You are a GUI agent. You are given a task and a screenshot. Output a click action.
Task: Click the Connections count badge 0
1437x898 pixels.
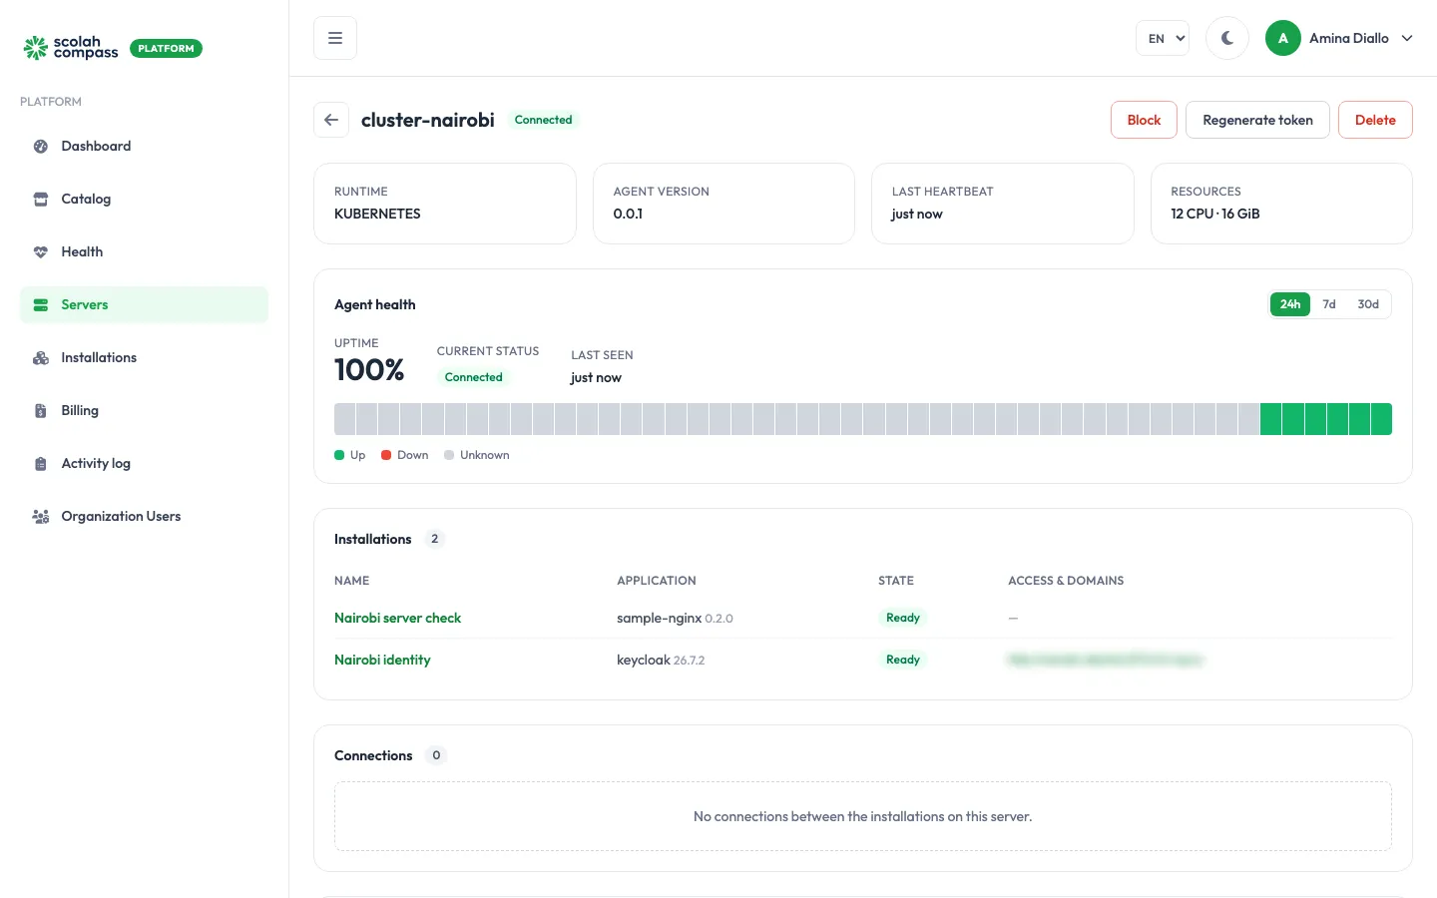[x=436, y=755]
